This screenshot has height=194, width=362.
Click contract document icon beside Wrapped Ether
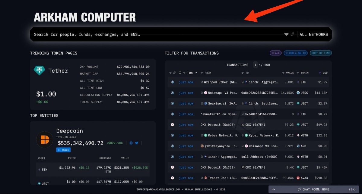click(x=202, y=82)
